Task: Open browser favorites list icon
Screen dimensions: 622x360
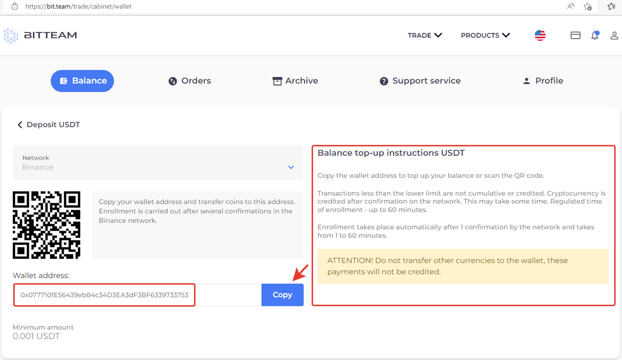Action: click(x=611, y=6)
